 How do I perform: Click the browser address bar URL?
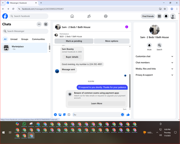(43, 9)
